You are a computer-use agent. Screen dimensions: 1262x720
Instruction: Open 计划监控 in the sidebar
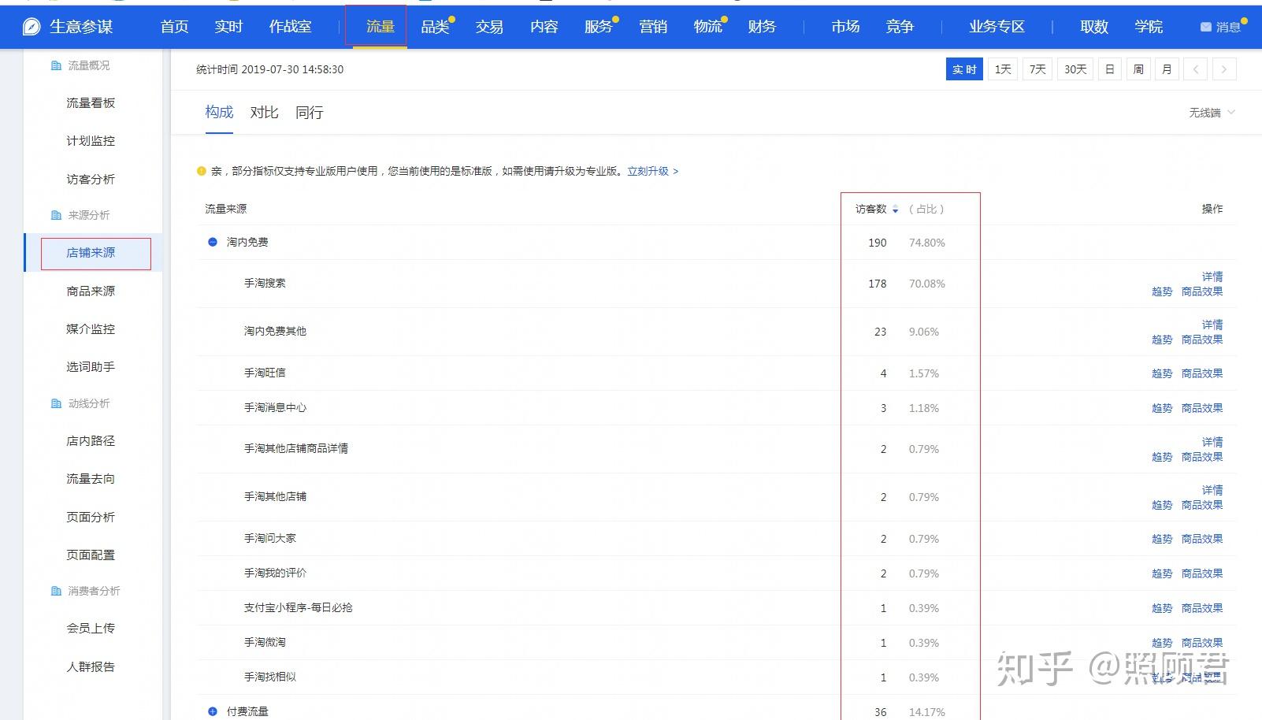tap(91, 141)
